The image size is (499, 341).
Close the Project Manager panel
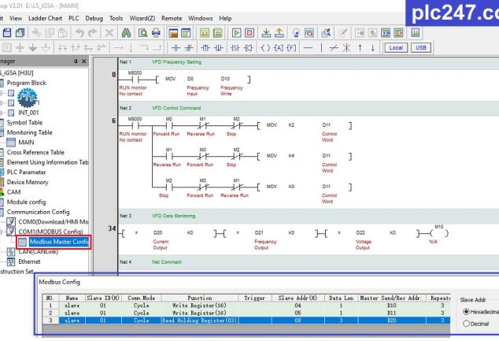click(84, 61)
